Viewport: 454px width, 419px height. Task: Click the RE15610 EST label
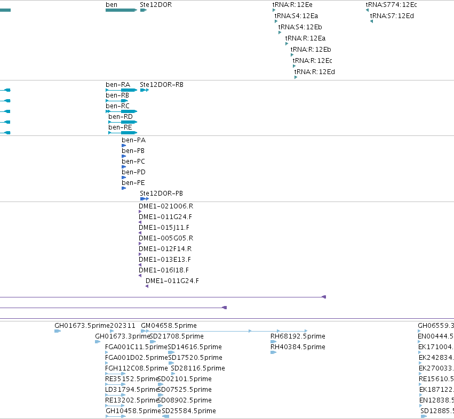[x=436, y=379]
